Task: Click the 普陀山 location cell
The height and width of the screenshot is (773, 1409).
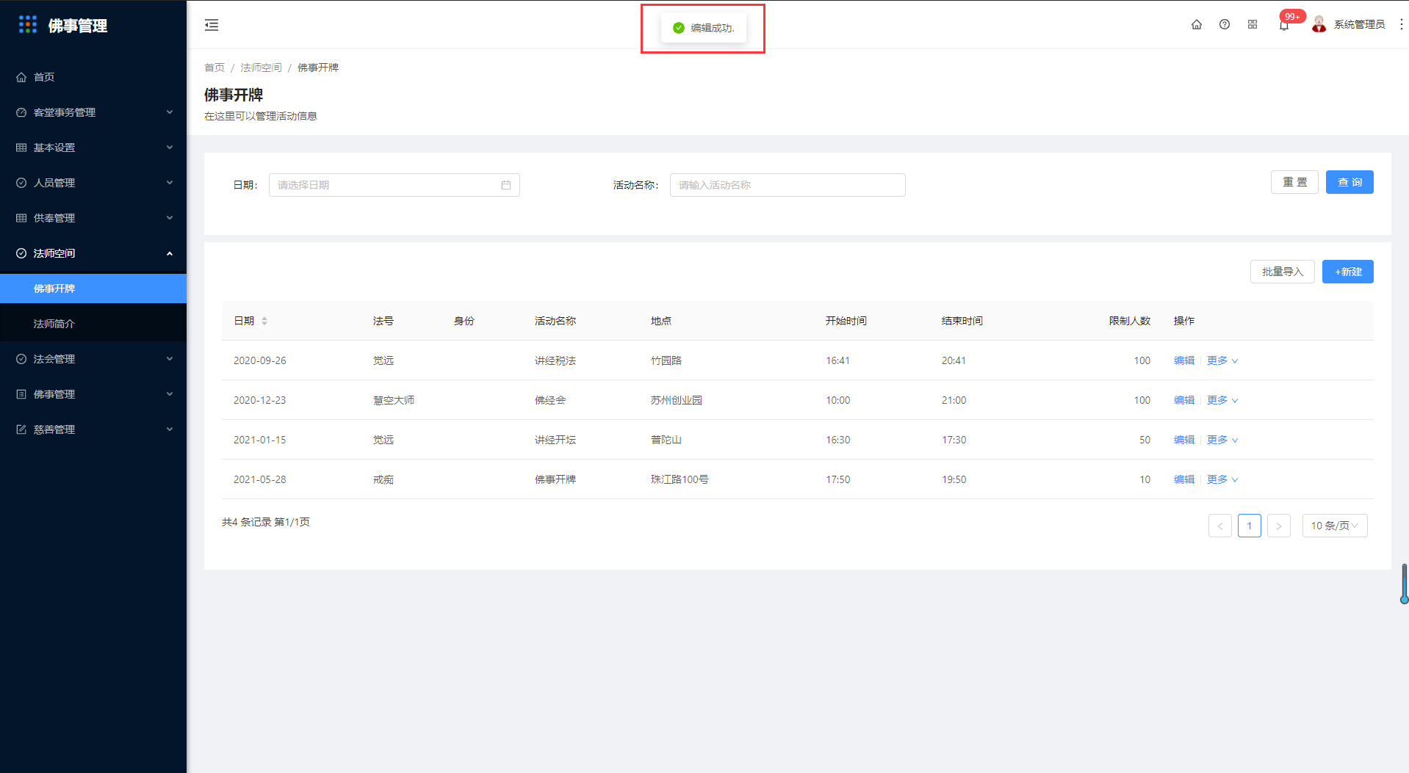Action: [666, 440]
